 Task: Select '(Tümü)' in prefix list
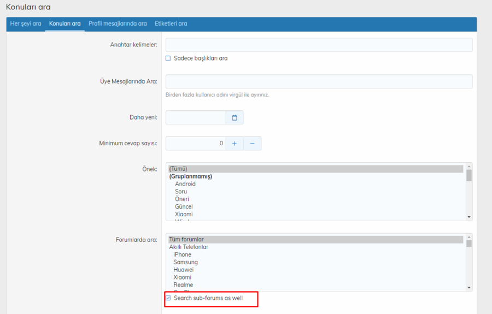tap(315, 169)
